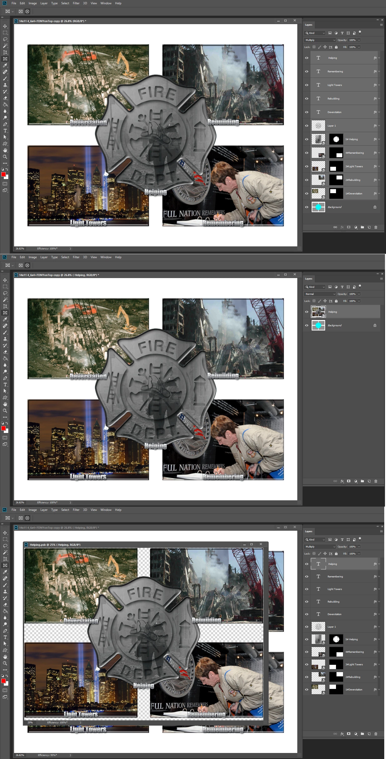Hide the Light Towers text layer in top panel
386x759 pixels.
[x=307, y=85]
